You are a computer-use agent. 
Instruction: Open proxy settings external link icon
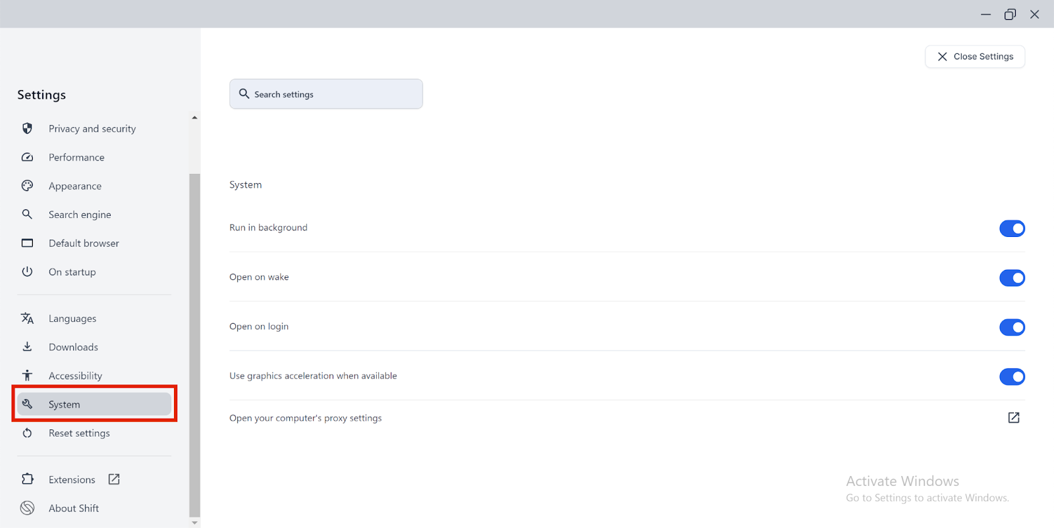pyautogui.click(x=1013, y=418)
